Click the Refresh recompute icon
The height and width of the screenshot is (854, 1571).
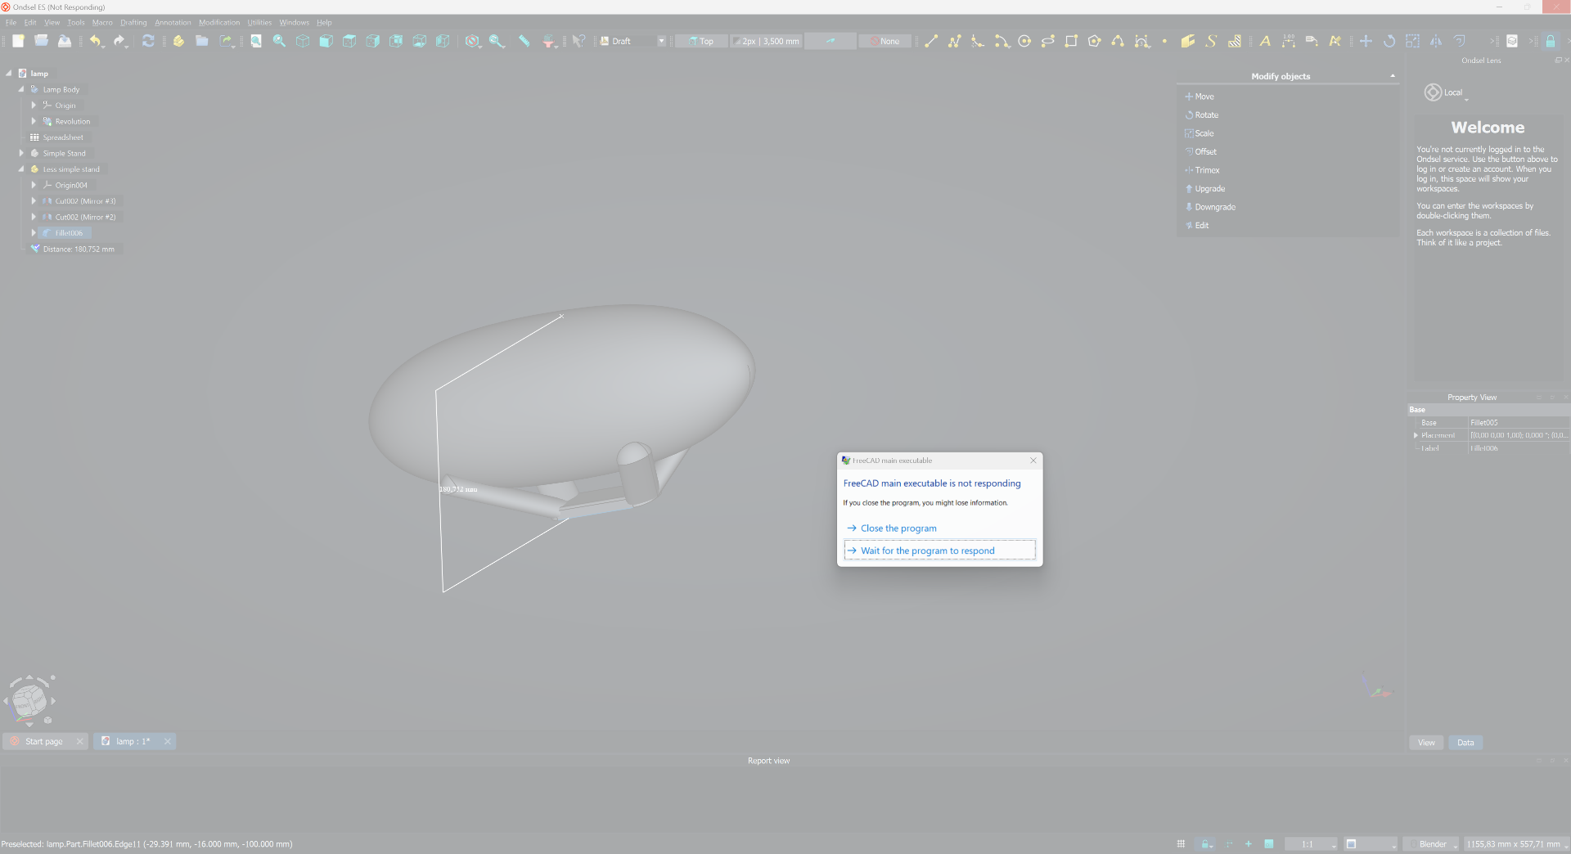[x=148, y=41]
